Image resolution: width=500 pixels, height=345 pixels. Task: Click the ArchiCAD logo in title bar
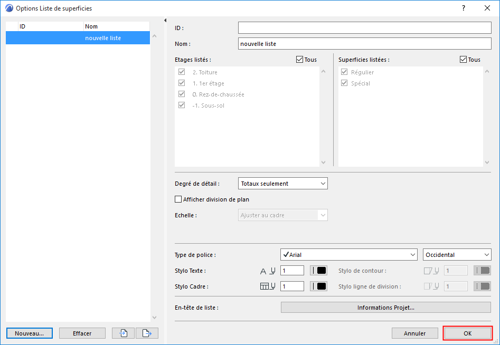click(x=10, y=8)
